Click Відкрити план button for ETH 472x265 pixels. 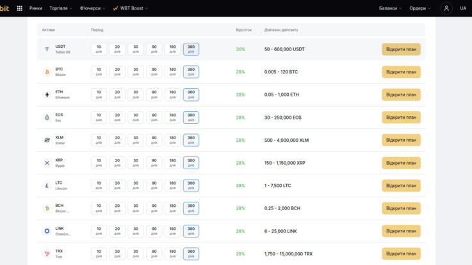coord(401,95)
